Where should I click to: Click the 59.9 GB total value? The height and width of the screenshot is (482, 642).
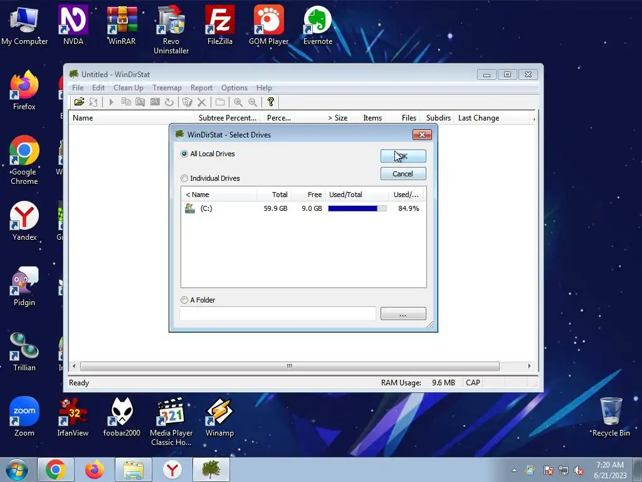click(276, 208)
